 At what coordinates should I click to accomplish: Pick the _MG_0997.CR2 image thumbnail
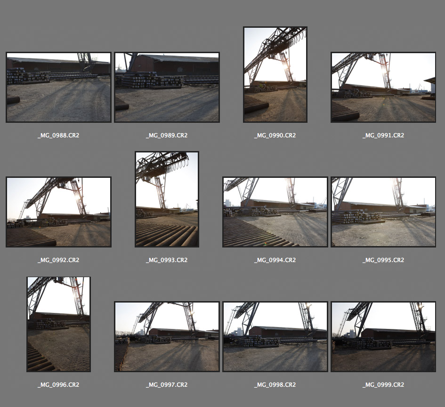[167, 336]
